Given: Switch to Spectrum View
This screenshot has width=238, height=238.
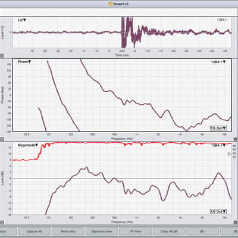Looking at the screenshot, I should (102, 231).
